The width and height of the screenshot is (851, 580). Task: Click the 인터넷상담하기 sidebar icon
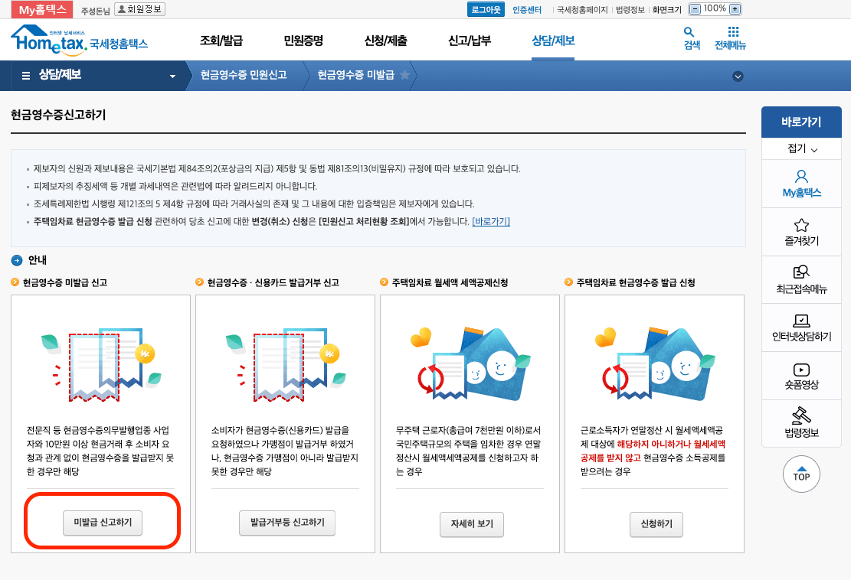(800, 325)
